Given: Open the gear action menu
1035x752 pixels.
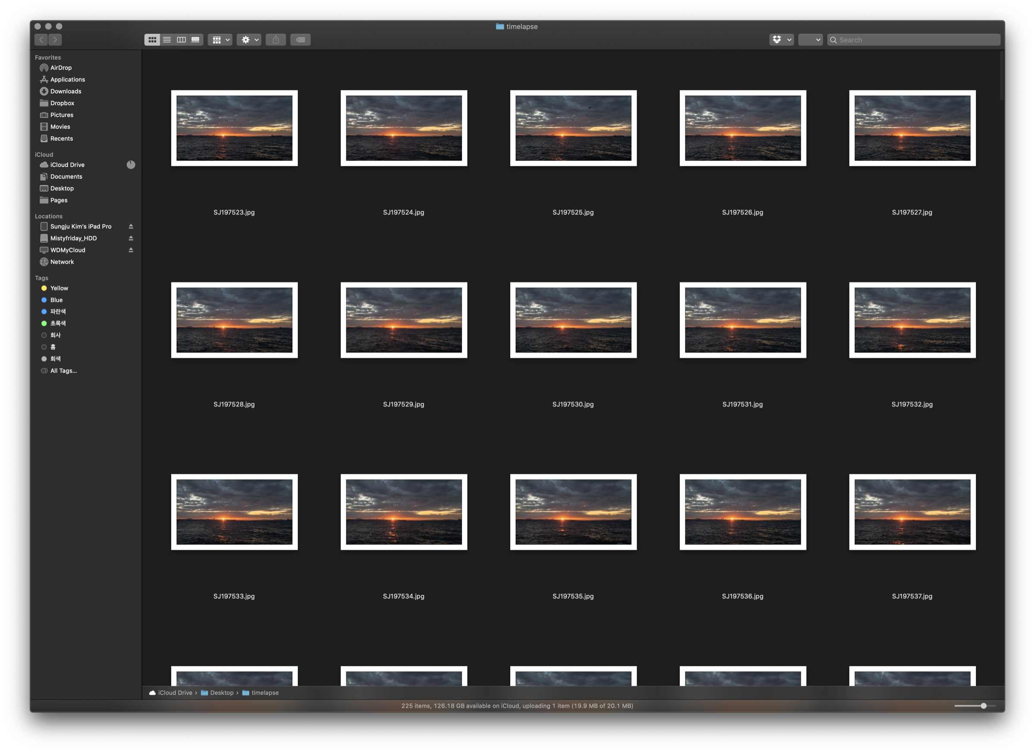Looking at the screenshot, I should point(249,40).
